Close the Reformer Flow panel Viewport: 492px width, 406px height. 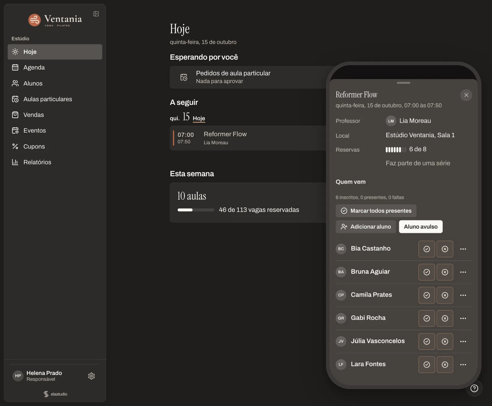point(466,95)
